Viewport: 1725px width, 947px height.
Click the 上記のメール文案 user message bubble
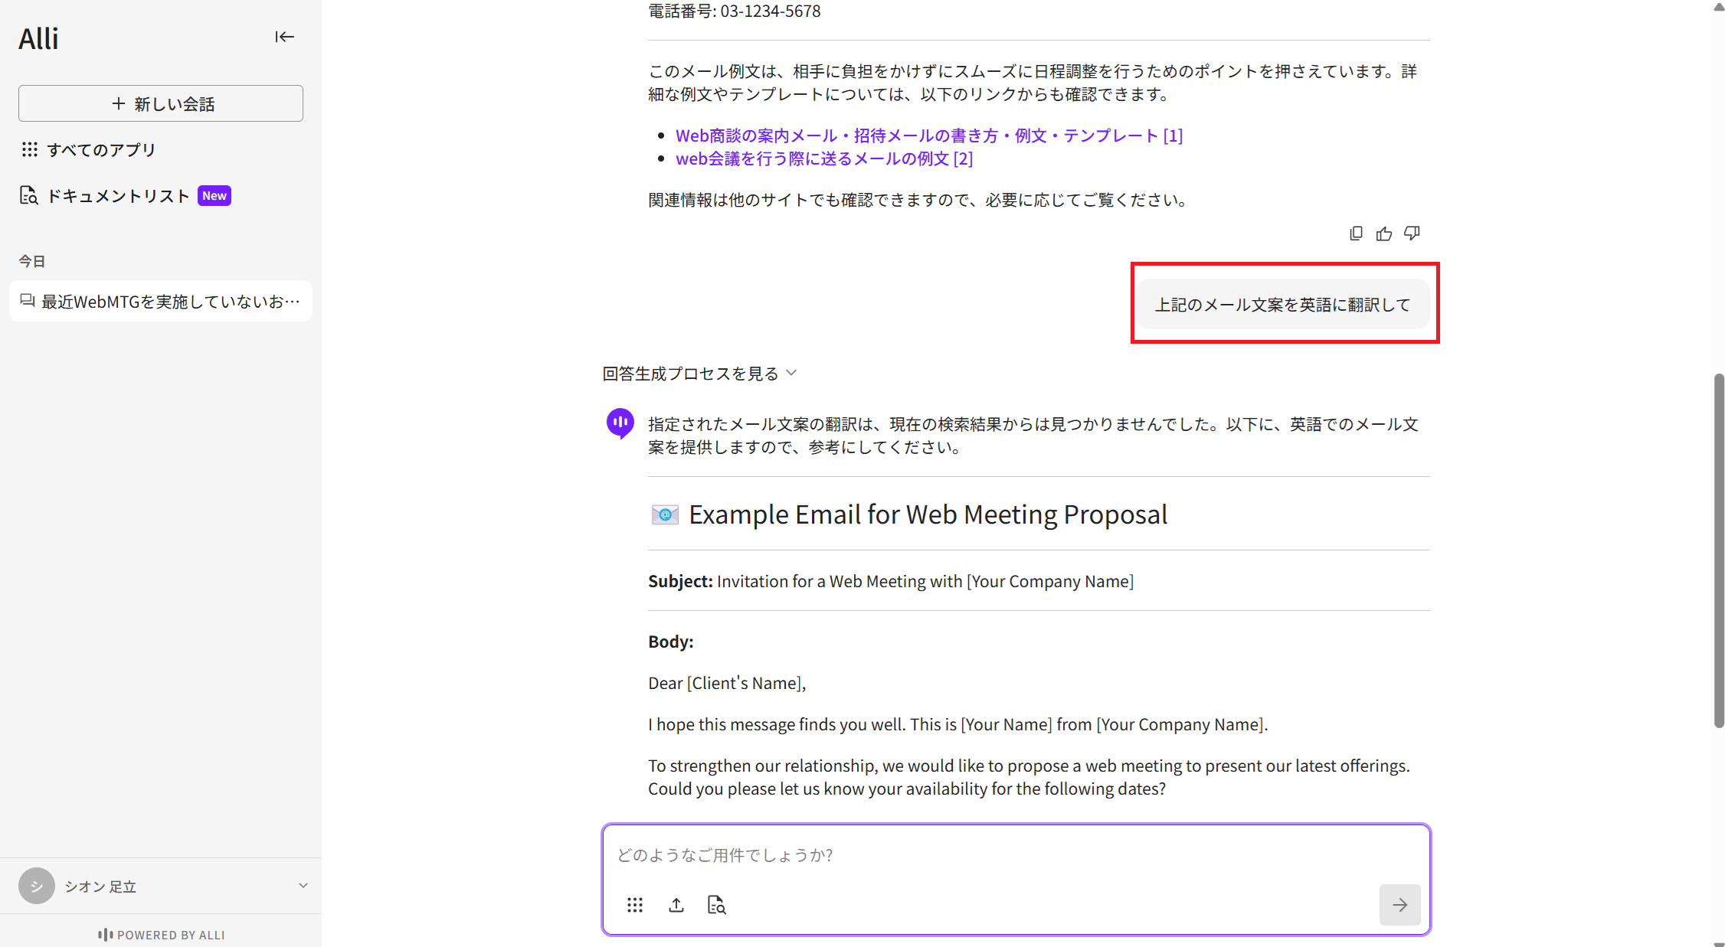tap(1282, 305)
